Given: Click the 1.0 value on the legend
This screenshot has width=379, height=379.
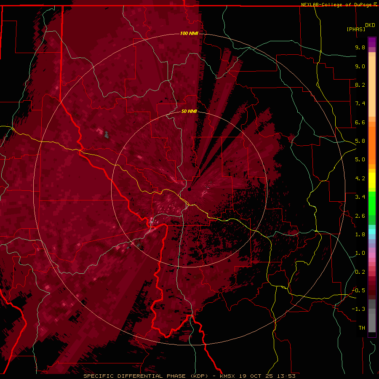Looking at the screenshot, I should point(360,253).
